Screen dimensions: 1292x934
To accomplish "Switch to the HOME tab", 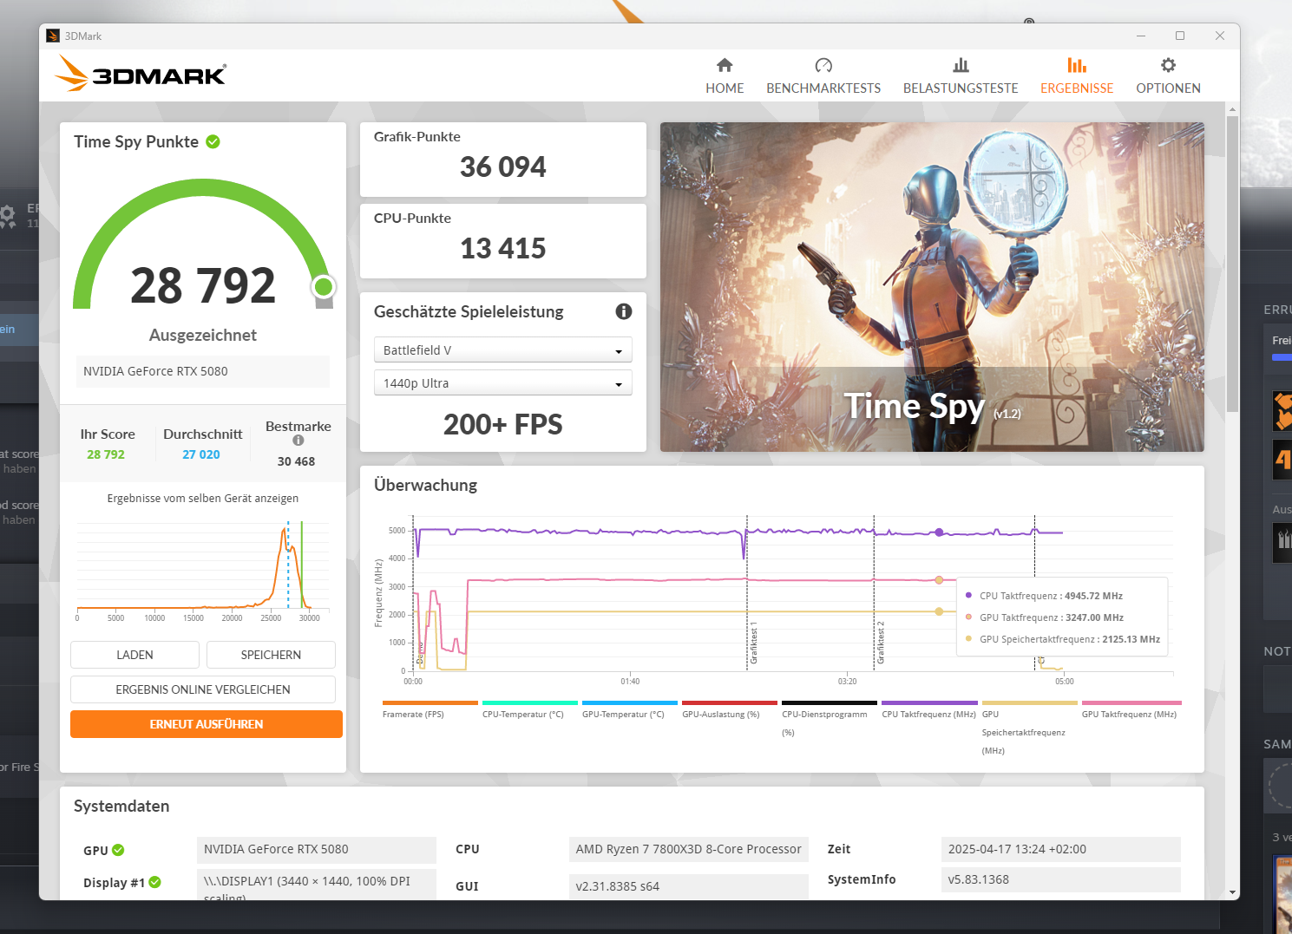I will point(725,88).
